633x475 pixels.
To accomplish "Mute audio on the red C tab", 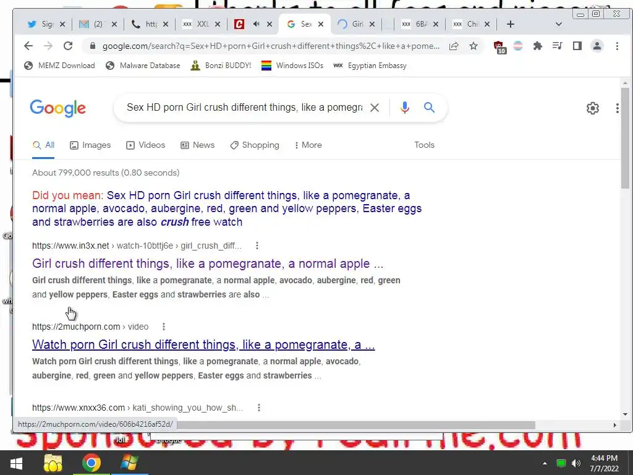I will [x=256, y=24].
